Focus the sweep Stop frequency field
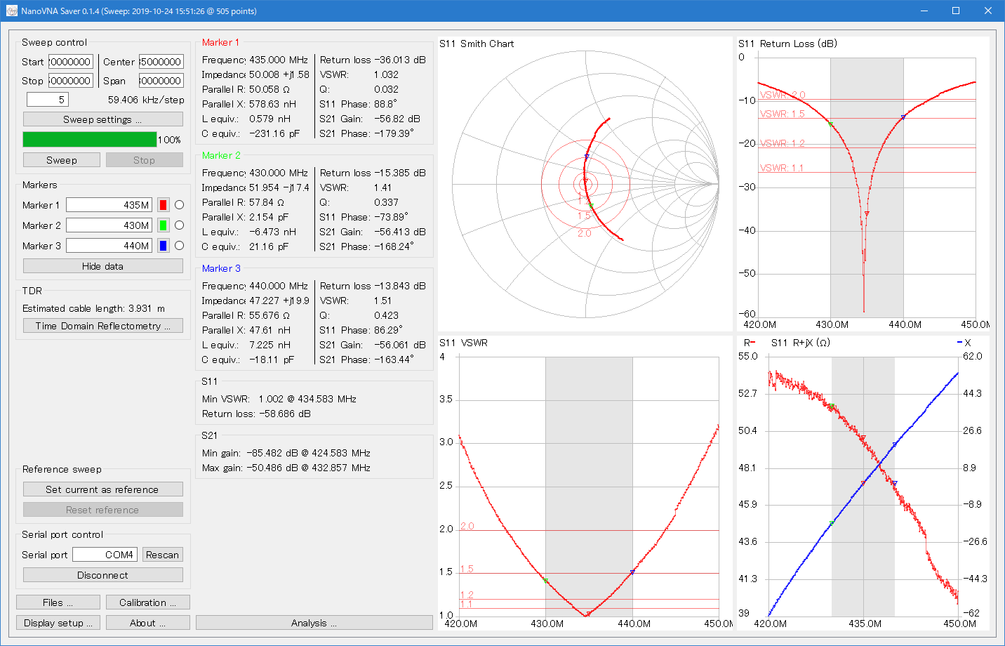This screenshot has width=1005, height=646. point(70,81)
